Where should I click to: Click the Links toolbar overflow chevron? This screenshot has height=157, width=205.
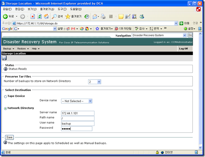coord(201,23)
